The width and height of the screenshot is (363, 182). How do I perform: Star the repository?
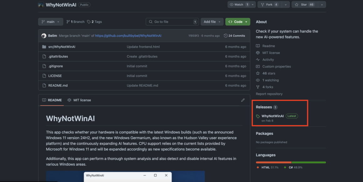click(305, 5)
